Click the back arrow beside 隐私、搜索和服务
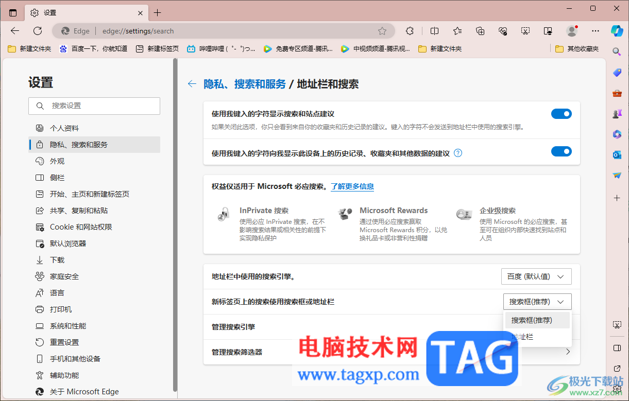Viewport: 629px width, 401px height. click(192, 84)
